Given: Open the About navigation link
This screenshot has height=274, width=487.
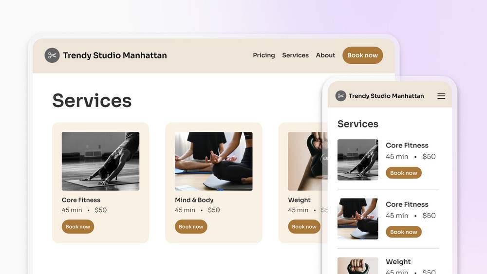Looking at the screenshot, I should coord(325,55).
